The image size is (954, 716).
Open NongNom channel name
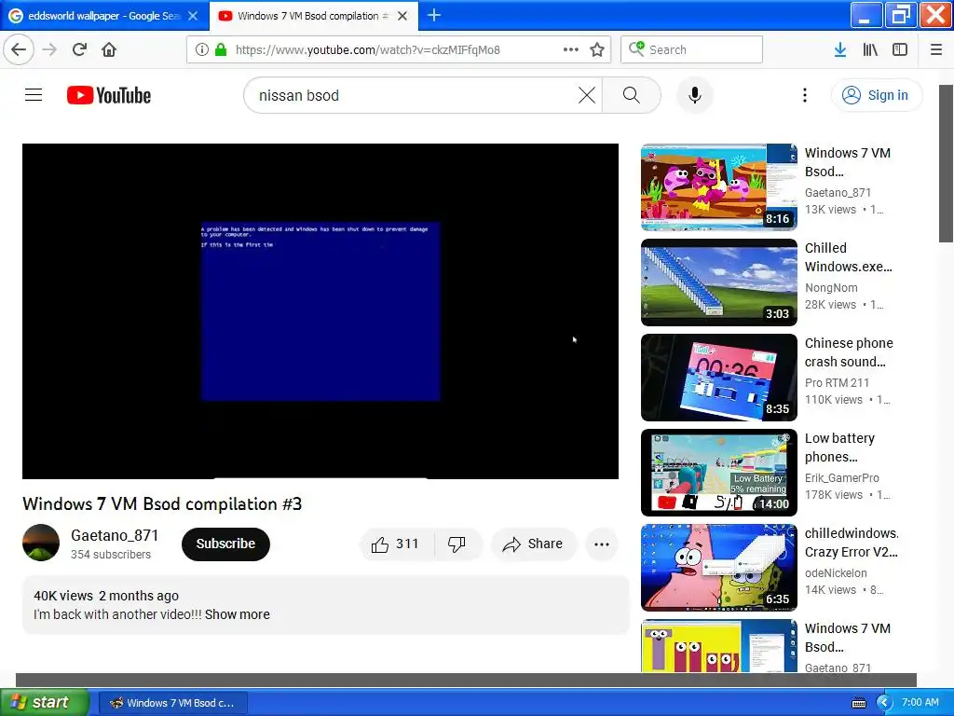pyautogui.click(x=831, y=287)
